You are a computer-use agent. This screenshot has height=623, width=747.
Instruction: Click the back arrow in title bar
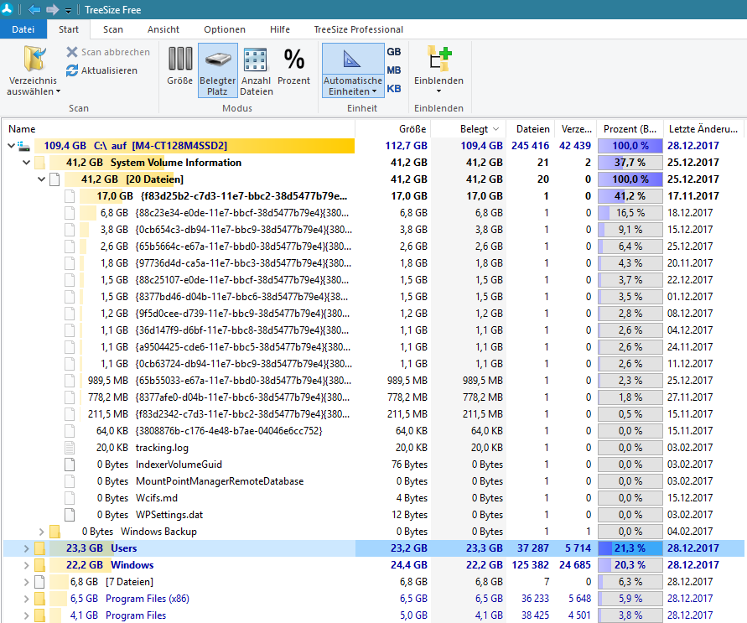34,9
